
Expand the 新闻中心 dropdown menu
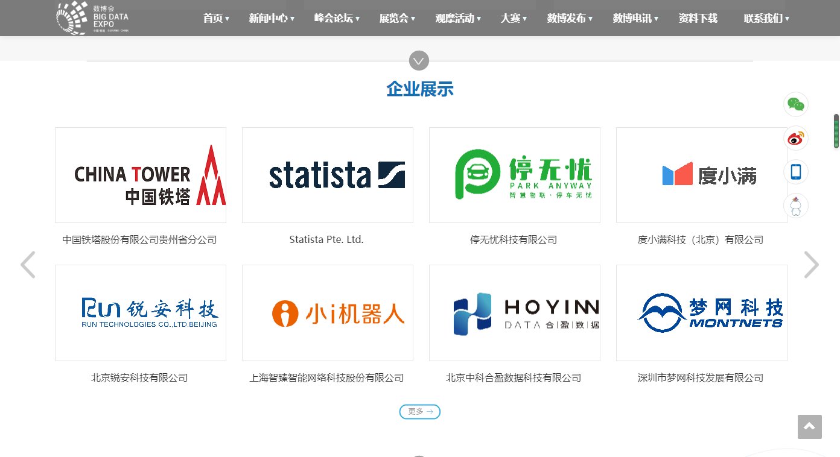pyautogui.click(x=272, y=19)
